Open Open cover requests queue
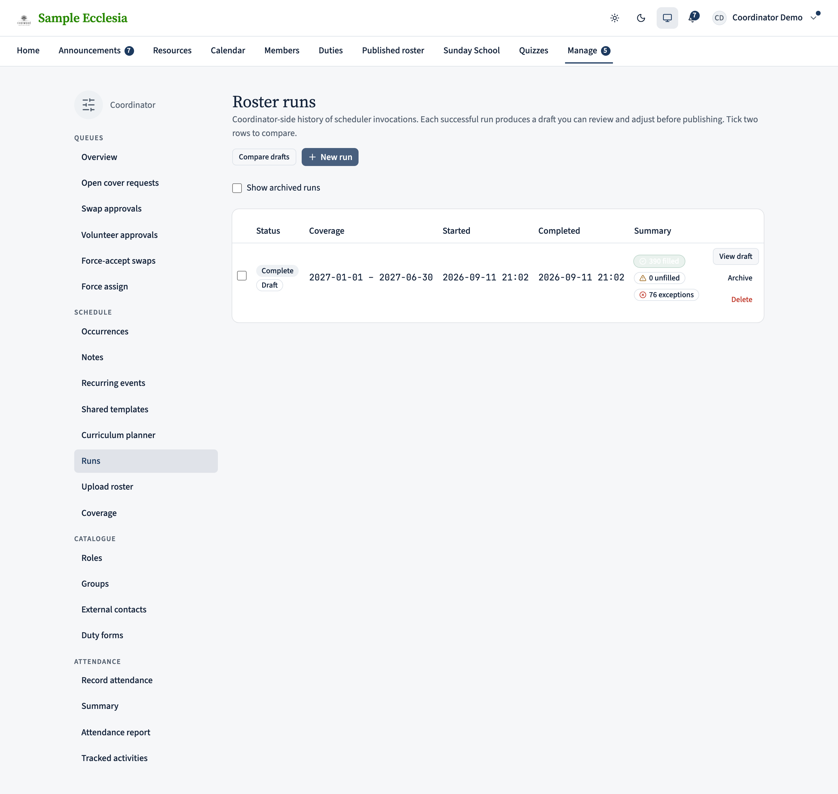This screenshot has width=838, height=794. pos(146,183)
